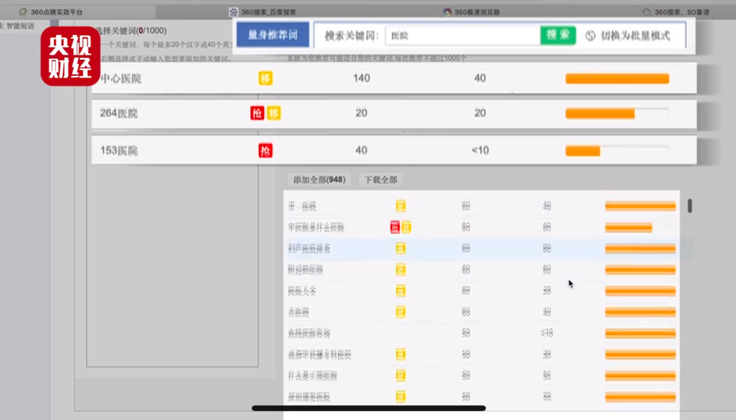Click the yellow 移 badge for 中心医院

pyautogui.click(x=266, y=78)
